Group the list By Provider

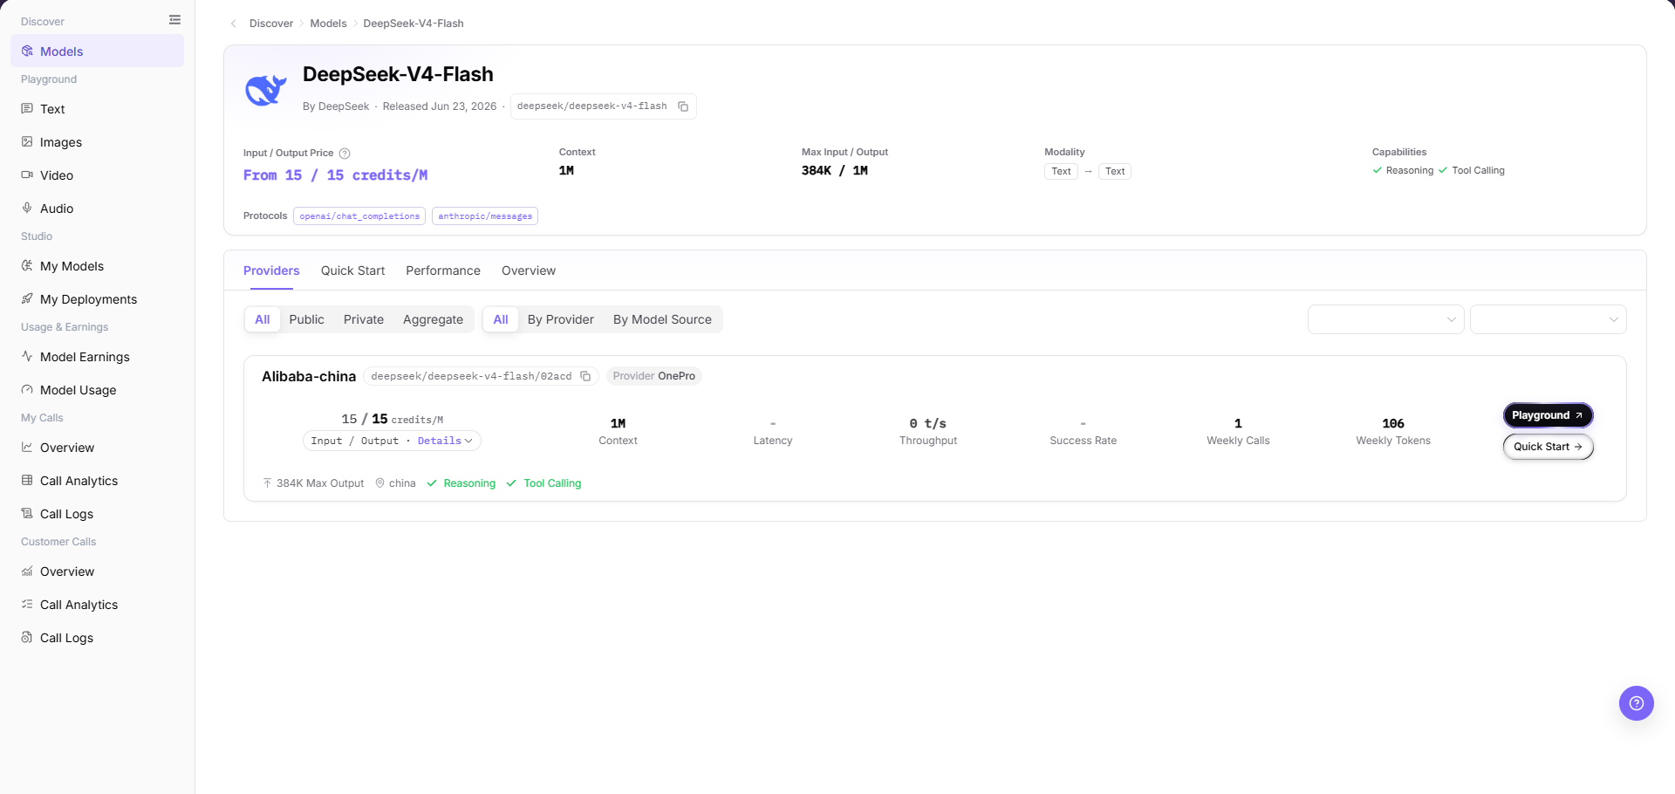click(561, 319)
